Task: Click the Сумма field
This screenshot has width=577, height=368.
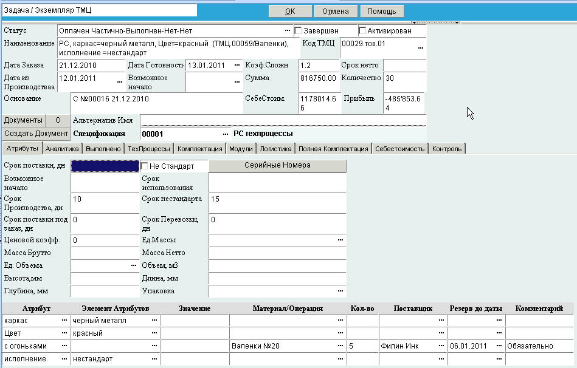Action: [319, 81]
